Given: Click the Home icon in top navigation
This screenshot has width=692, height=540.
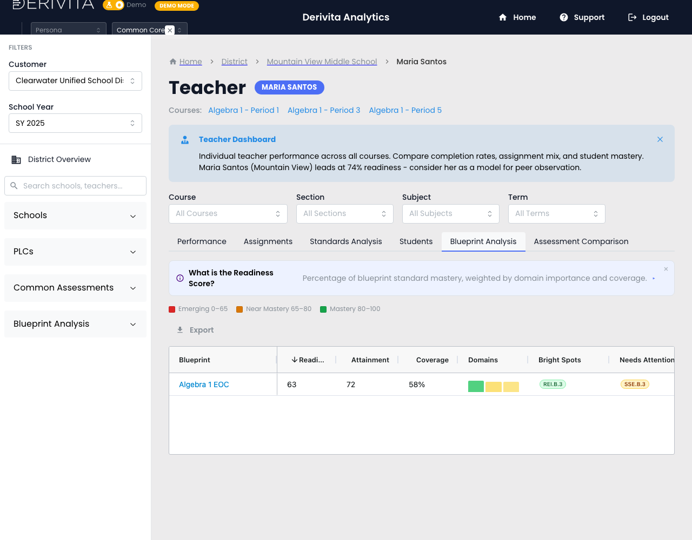Looking at the screenshot, I should point(503,17).
